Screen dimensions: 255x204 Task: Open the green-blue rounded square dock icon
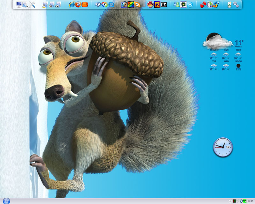pyautogui.click(x=209, y=4)
